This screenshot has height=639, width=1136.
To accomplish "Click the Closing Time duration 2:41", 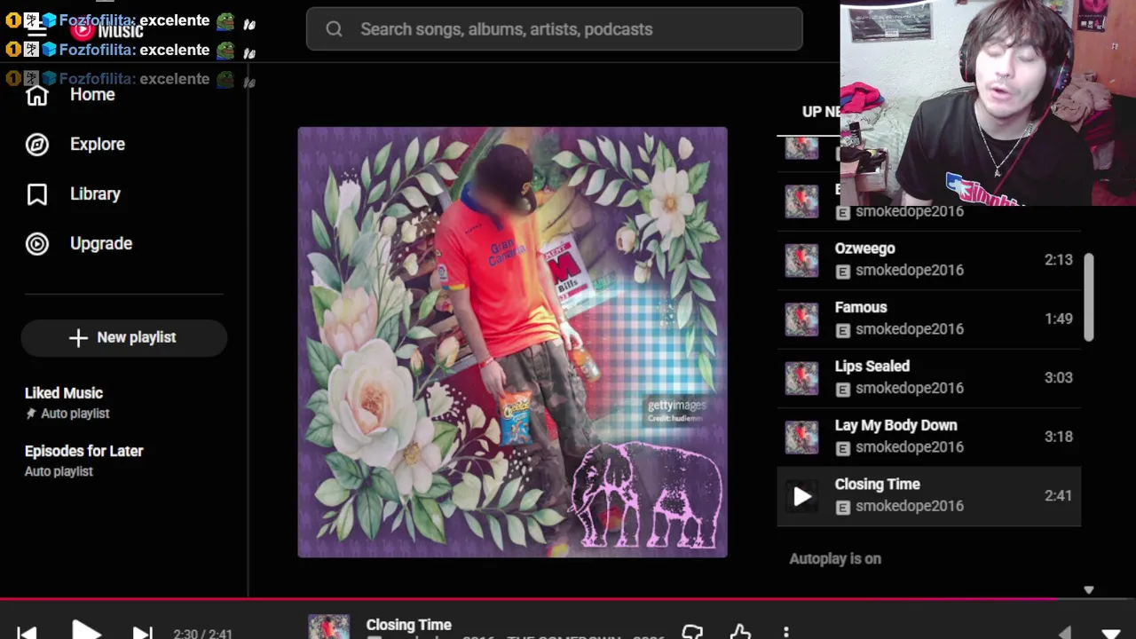I will pyautogui.click(x=1059, y=496).
